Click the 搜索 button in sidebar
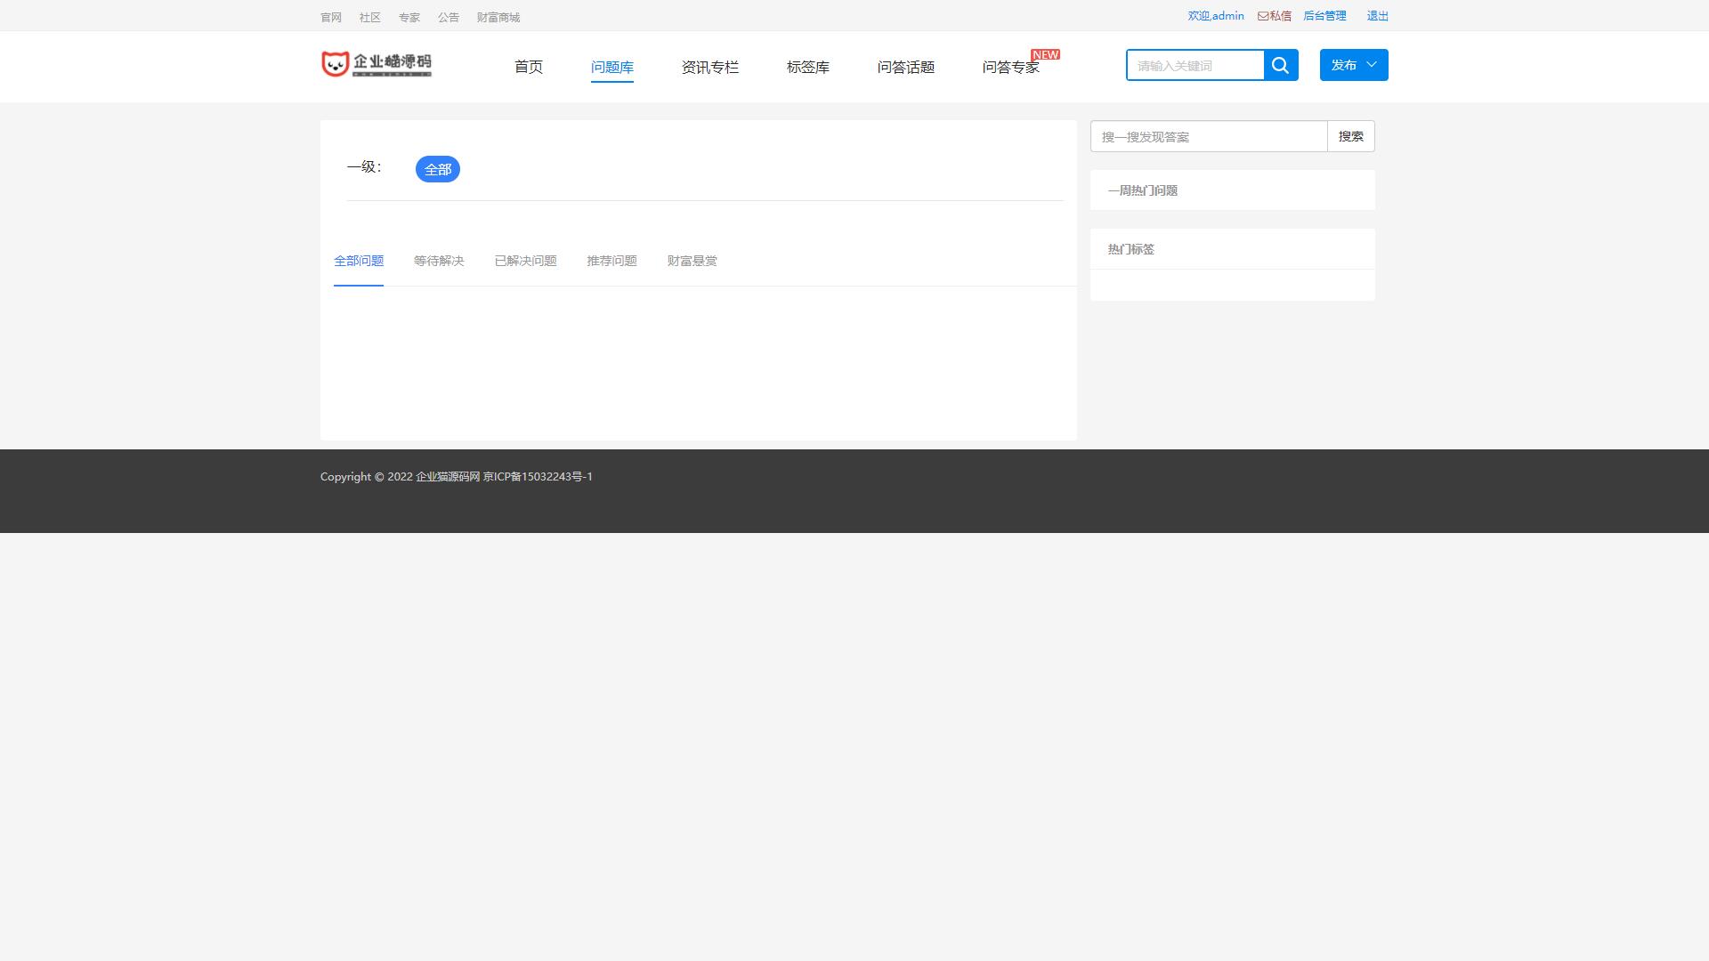The width and height of the screenshot is (1709, 961). [x=1350, y=136]
